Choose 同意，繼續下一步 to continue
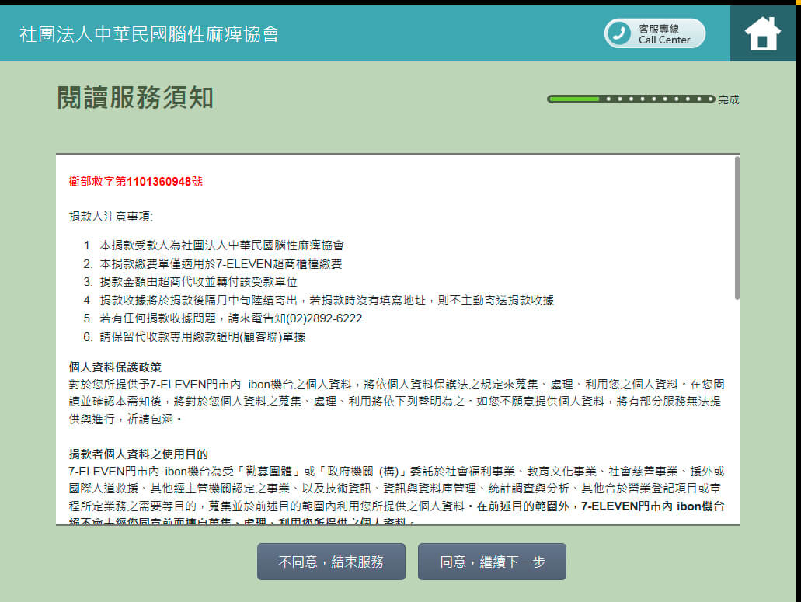This screenshot has width=801, height=602. 492,561
